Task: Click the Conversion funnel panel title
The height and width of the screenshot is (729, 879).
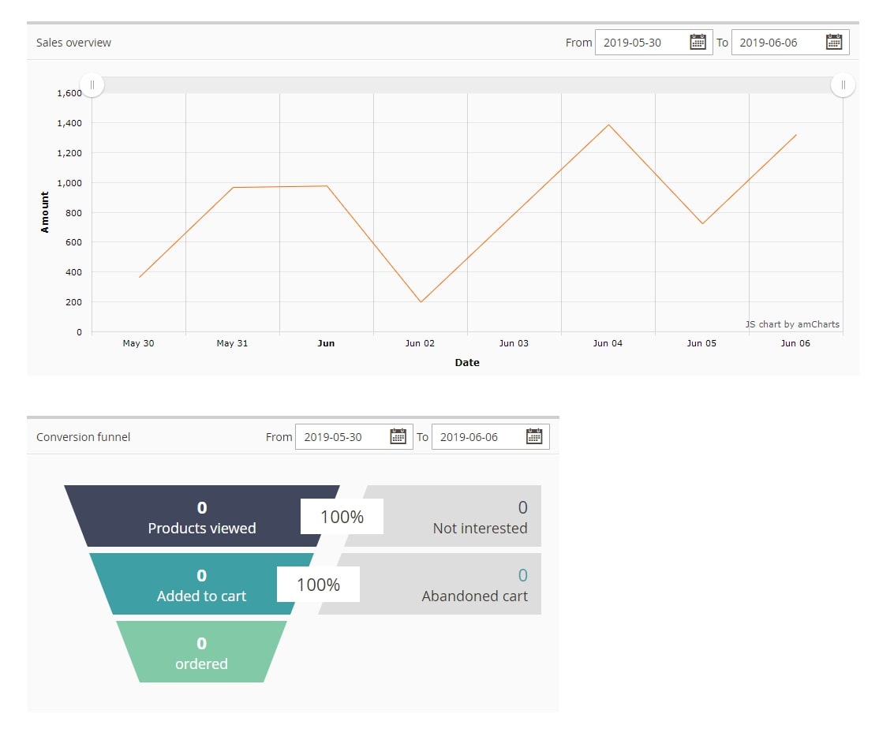Action: [x=83, y=436]
